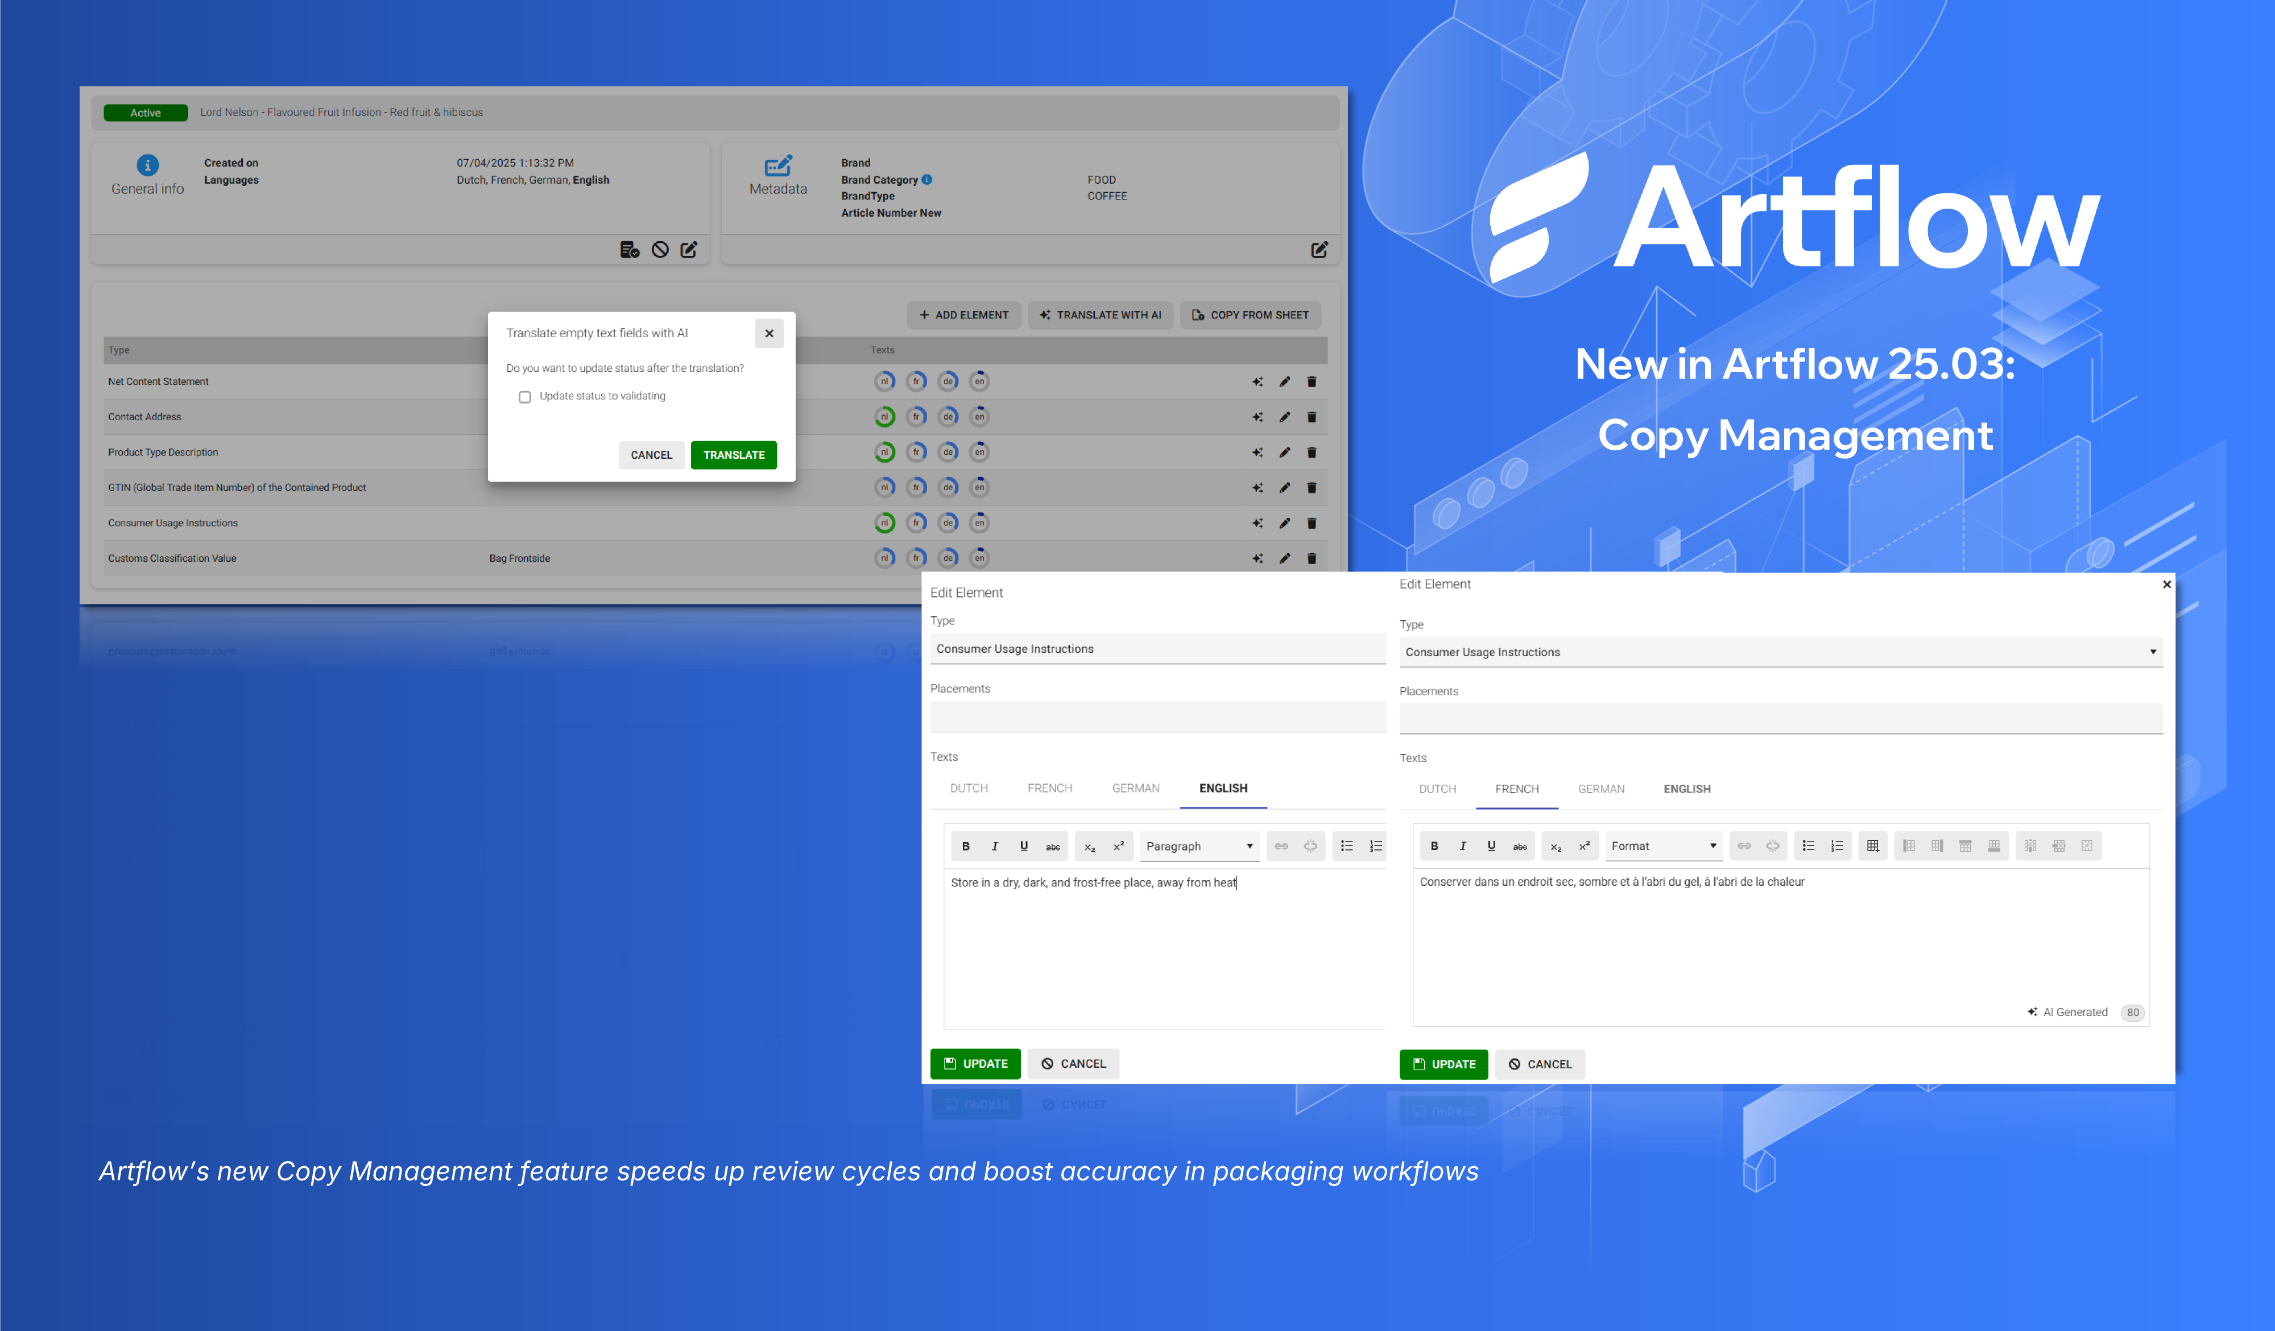Insert a table in the French editor
Viewport: 2275px width, 1331px height.
(x=1872, y=845)
